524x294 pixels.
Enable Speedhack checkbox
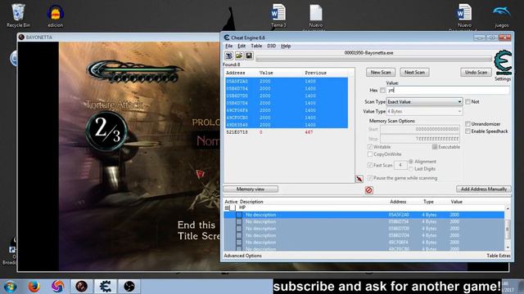[468, 131]
